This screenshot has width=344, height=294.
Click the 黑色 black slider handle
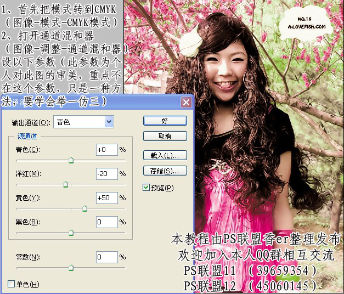[71, 233]
